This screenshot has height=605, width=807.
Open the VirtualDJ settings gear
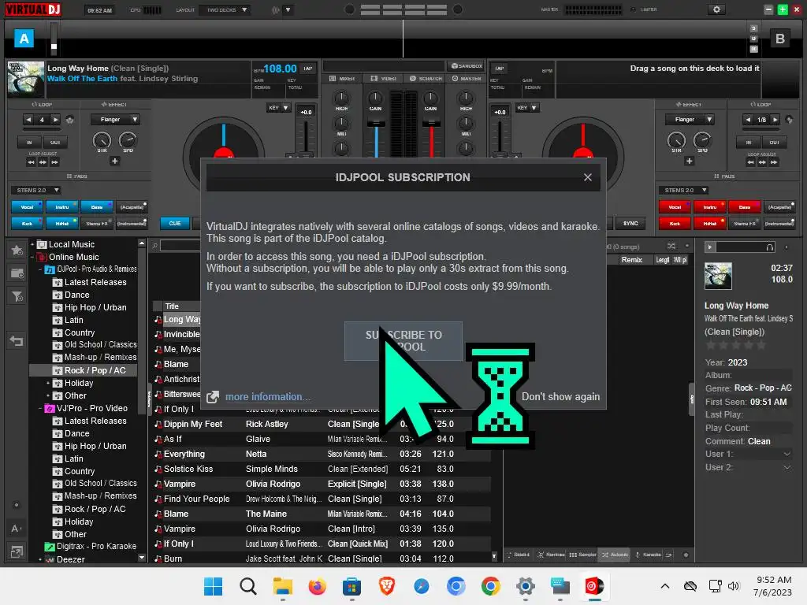coord(716,9)
